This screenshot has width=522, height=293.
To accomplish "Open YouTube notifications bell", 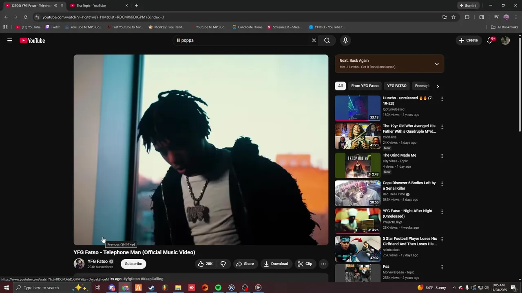I will click(x=490, y=40).
